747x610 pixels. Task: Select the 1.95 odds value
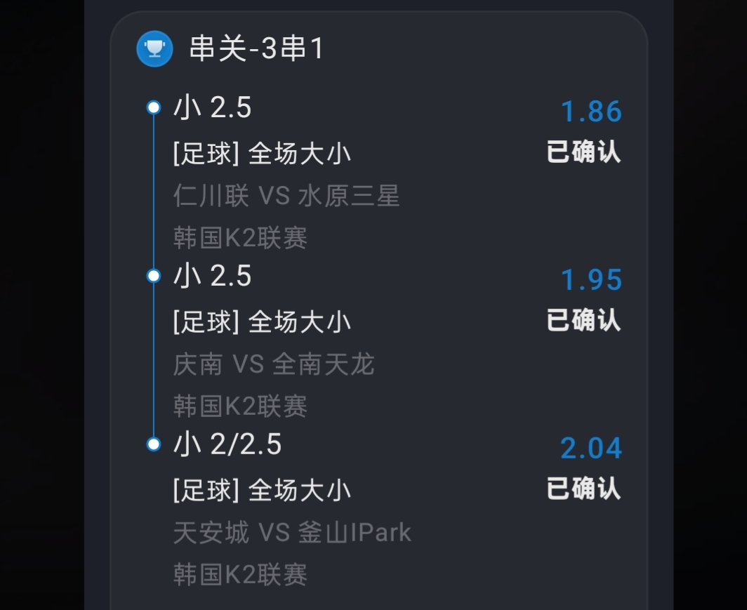click(591, 280)
